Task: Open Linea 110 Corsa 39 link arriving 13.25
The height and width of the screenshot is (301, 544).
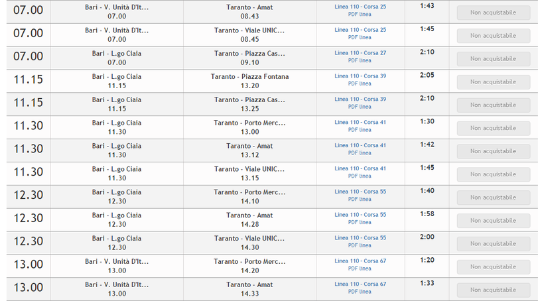Action: (360, 99)
